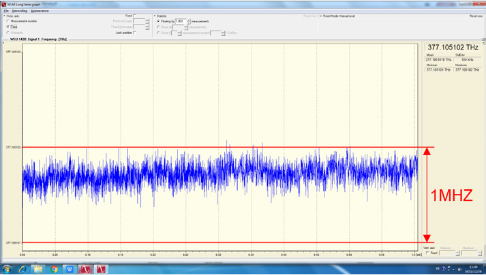The image size is (486, 275).
Task: Switch to the second red wavemeter taskbar icon
Action: pos(102,270)
